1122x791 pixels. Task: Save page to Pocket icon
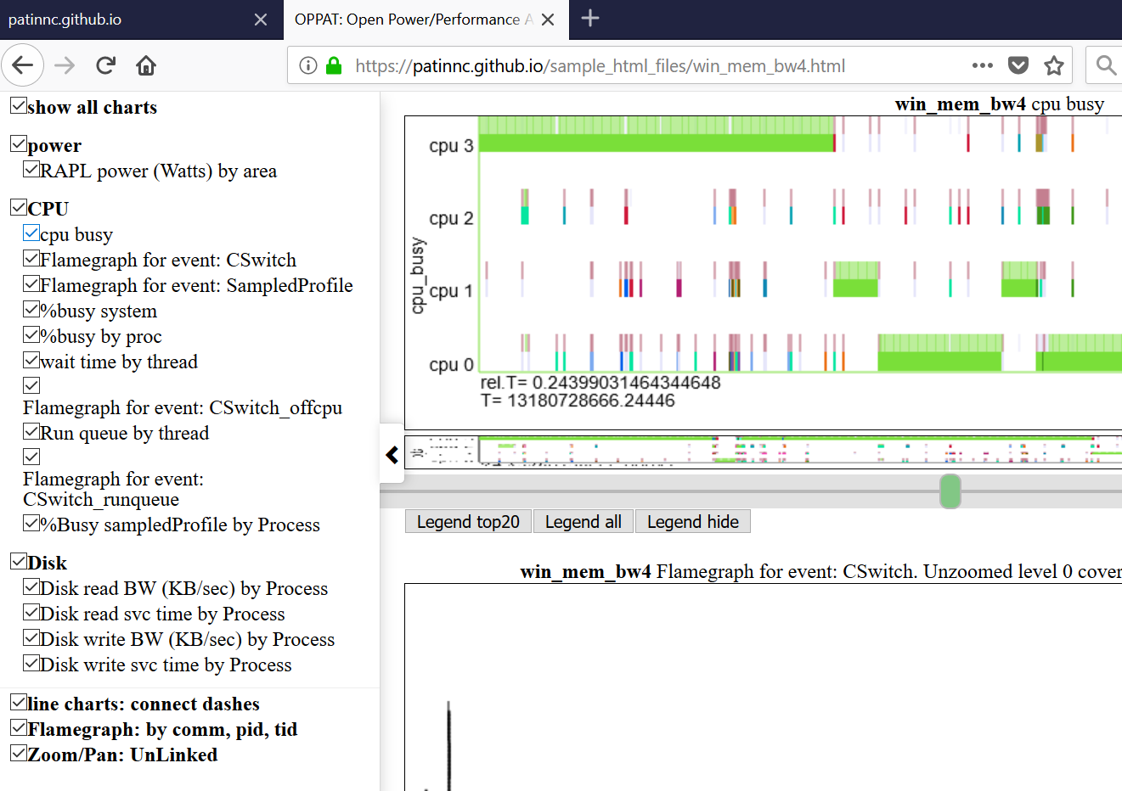pyautogui.click(x=1018, y=65)
